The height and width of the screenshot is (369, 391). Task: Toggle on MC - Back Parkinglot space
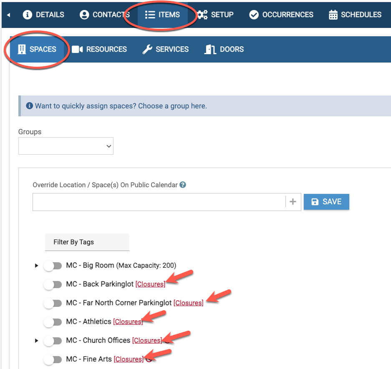click(53, 284)
